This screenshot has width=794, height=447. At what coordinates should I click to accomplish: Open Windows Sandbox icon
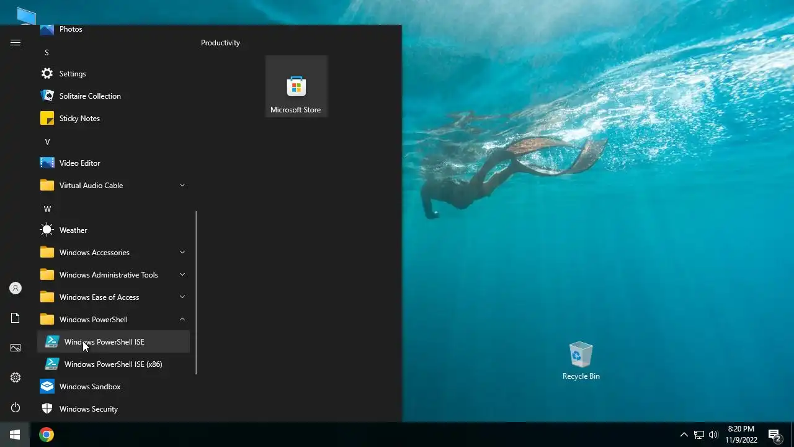47,386
